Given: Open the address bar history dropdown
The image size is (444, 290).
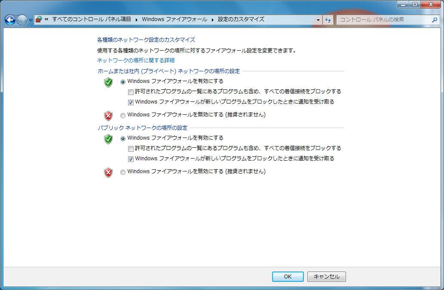Looking at the screenshot, I should tap(318, 20).
